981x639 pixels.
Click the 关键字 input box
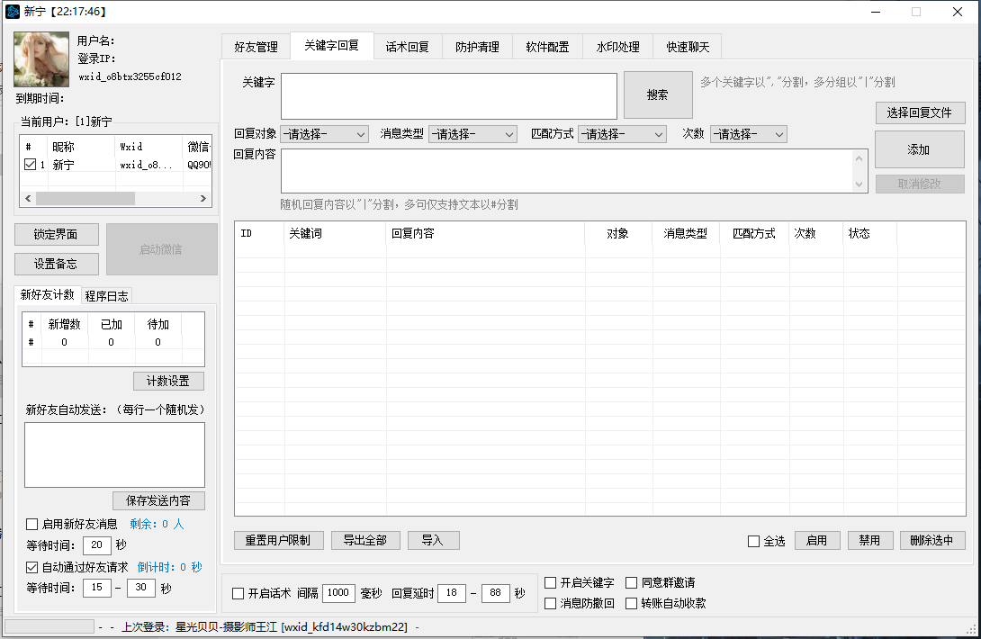point(448,95)
